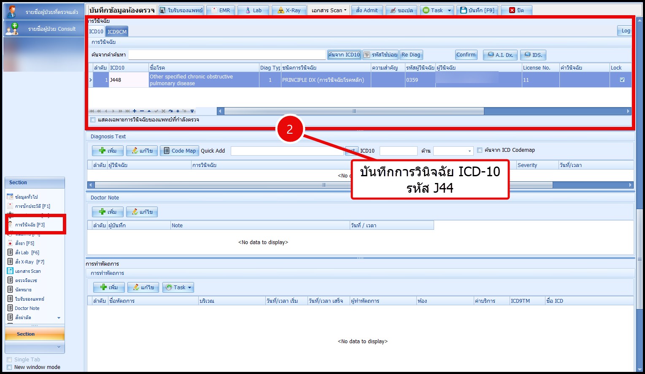Click the diagnosis grid scroll left arrow

pyautogui.click(x=220, y=111)
